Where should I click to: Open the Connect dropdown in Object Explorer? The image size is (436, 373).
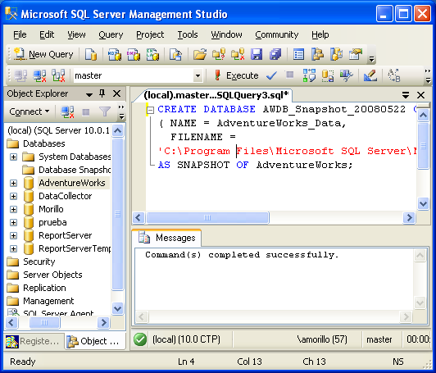pyautogui.click(x=30, y=111)
